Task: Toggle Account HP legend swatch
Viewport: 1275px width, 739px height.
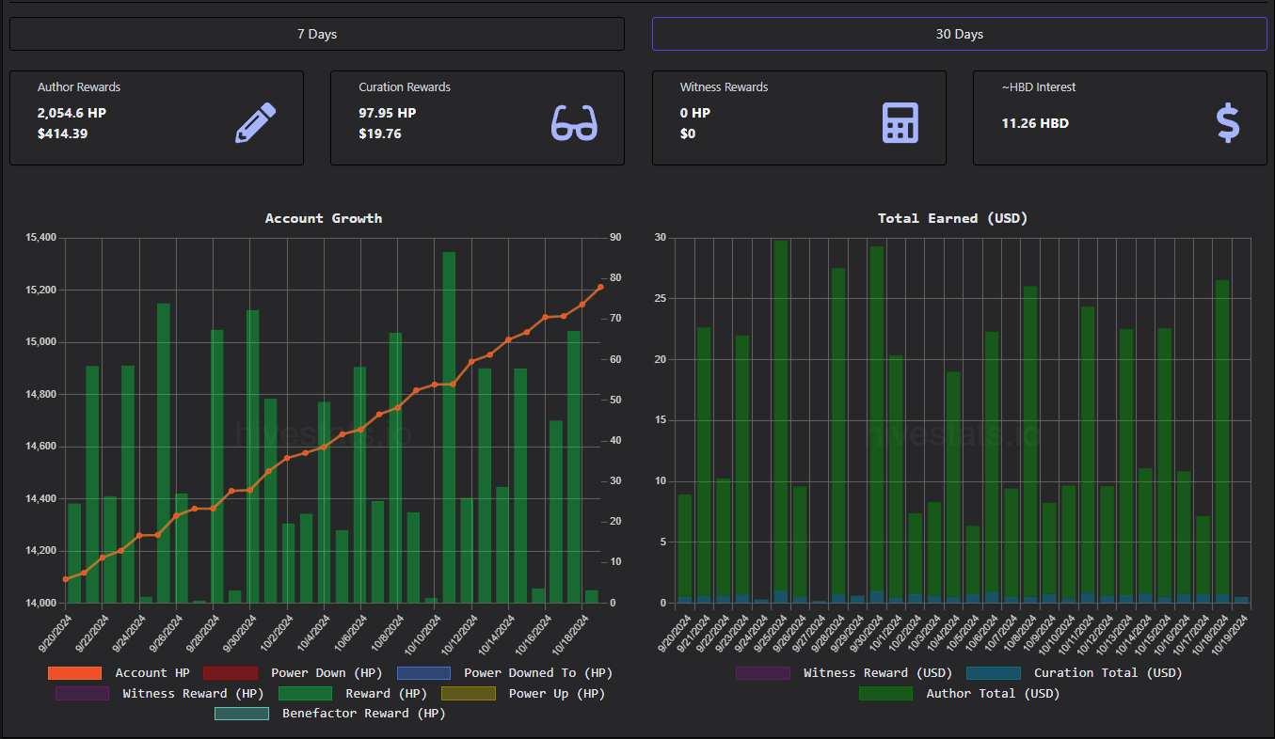Action: coord(74,673)
